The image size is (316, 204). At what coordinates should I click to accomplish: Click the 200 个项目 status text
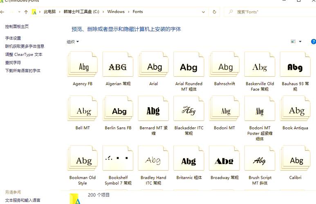(99, 195)
